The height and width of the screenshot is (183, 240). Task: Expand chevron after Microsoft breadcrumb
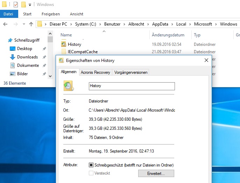pos(216,24)
